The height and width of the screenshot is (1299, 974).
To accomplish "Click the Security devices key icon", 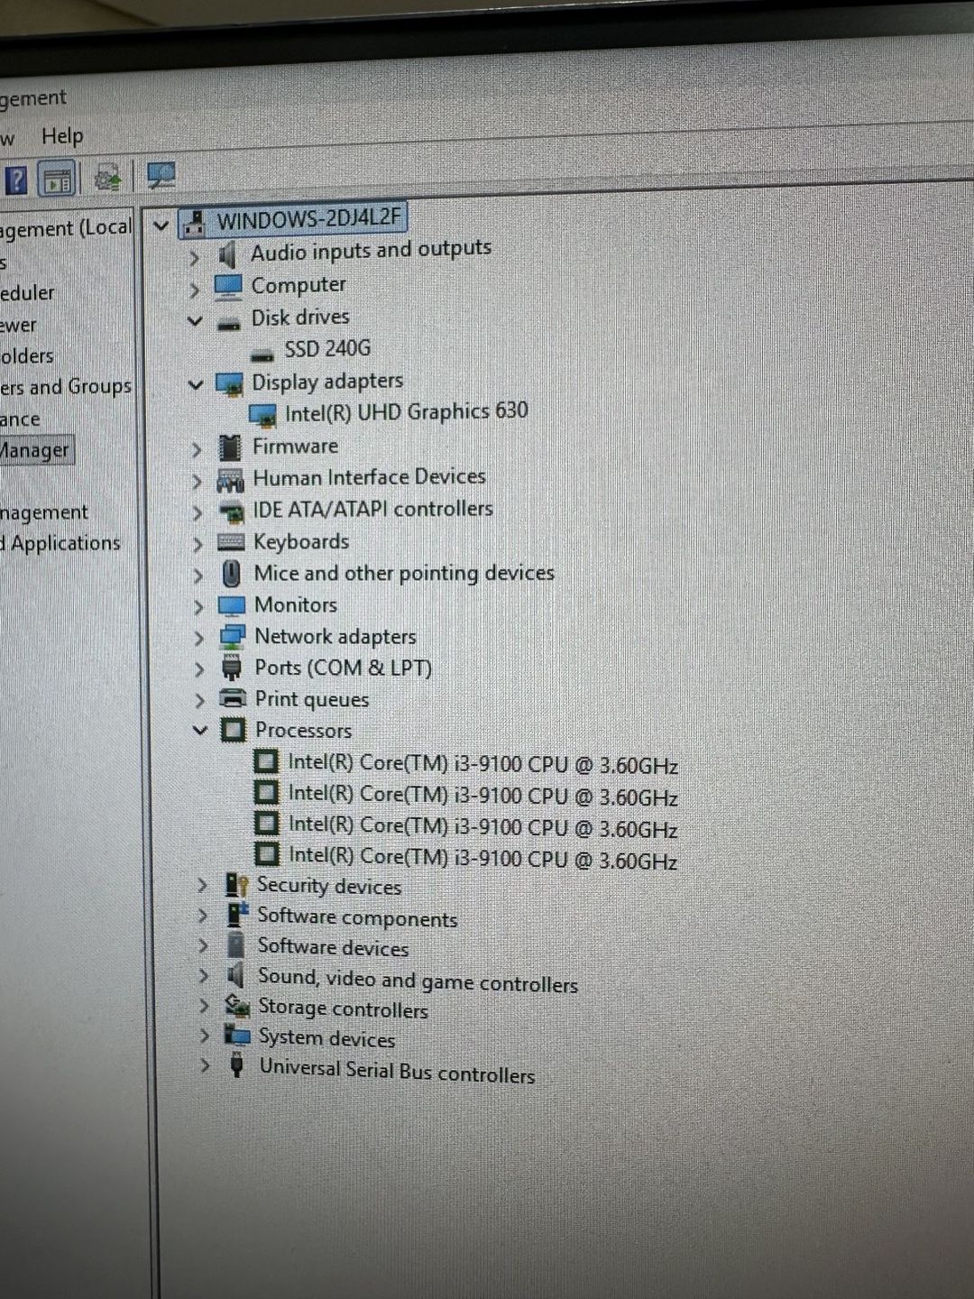I will [236, 884].
